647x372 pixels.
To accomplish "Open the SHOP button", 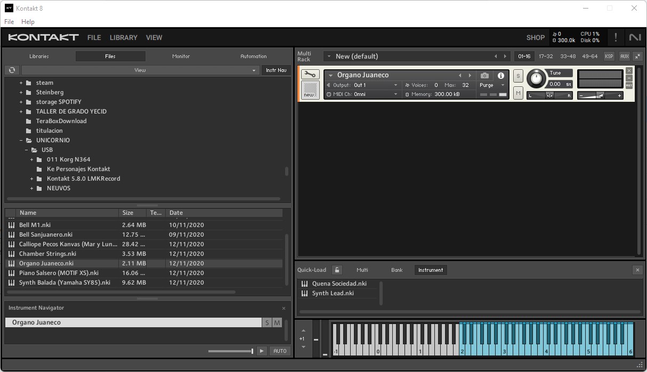I will pos(536,37).
